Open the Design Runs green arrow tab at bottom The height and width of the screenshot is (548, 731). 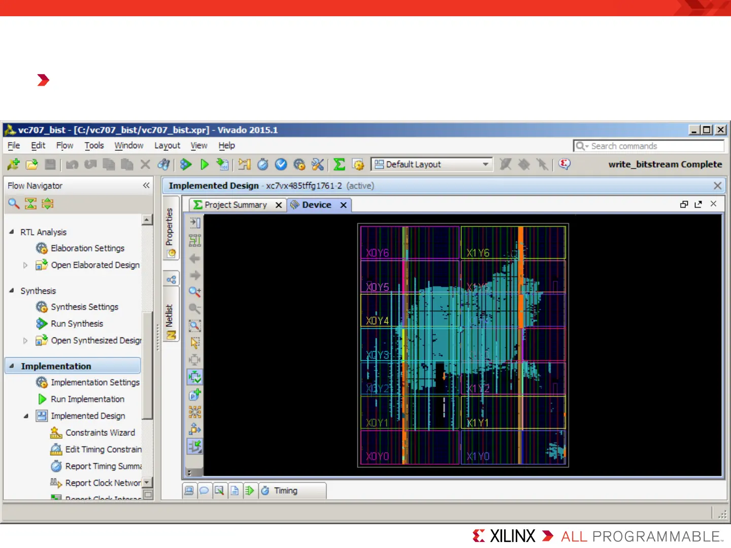click(250, 491)
